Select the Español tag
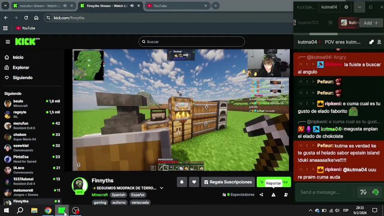 [x=138, y=195]
